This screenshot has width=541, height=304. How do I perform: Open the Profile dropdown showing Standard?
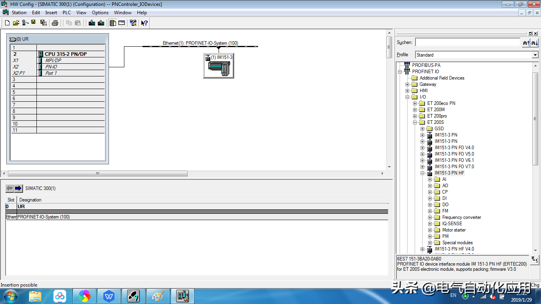(x=477, y=55)
